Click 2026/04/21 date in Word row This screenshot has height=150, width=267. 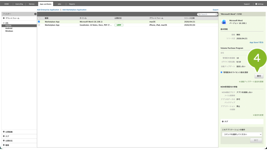[190, 22]
